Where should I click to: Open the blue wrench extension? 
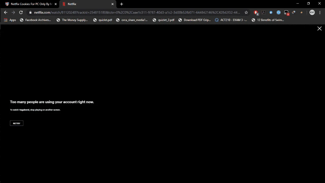click(271, 12)
